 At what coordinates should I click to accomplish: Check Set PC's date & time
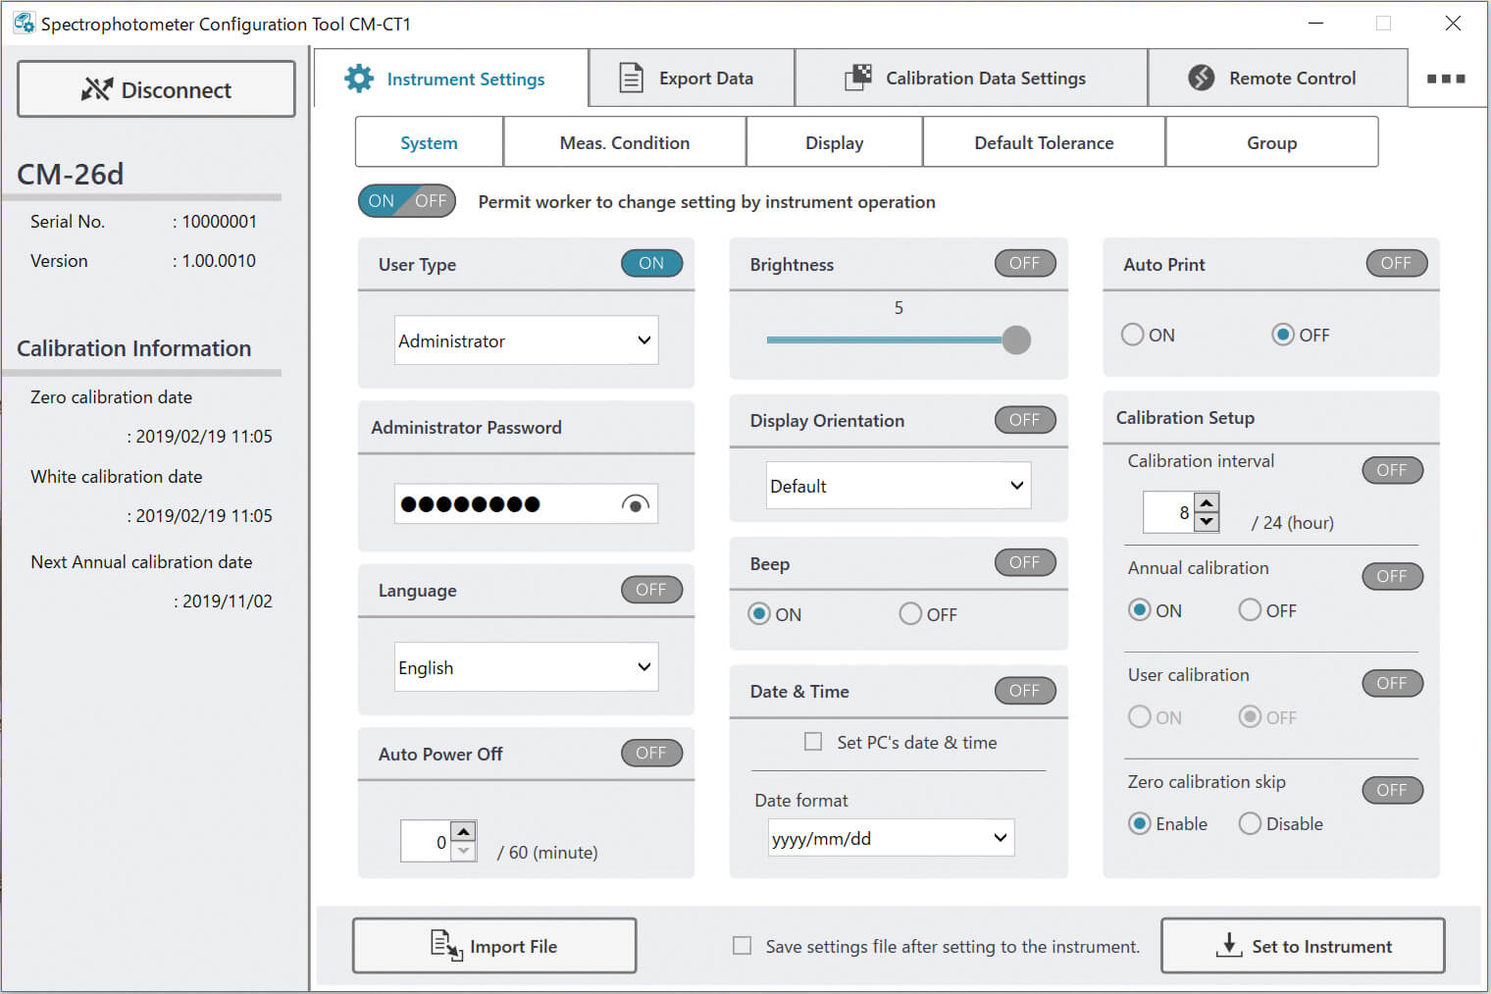click(813, 742)
